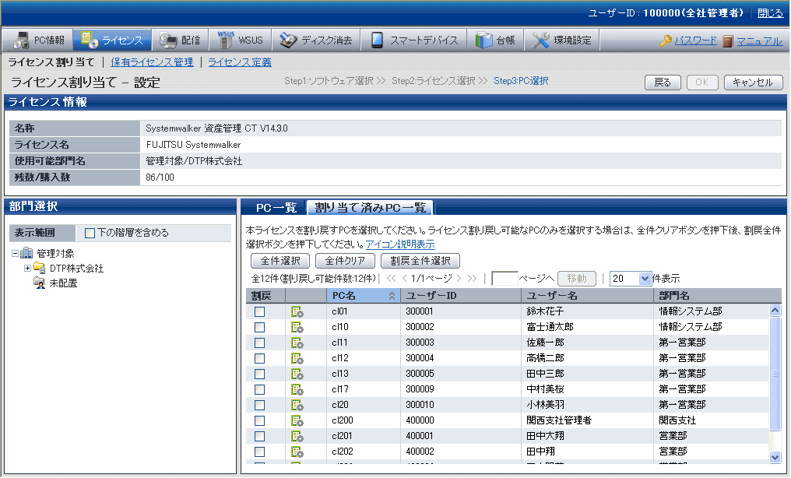This screenshot has width=791, height=478.
Task: Click the 閉じる link
Action: point(770,13)
